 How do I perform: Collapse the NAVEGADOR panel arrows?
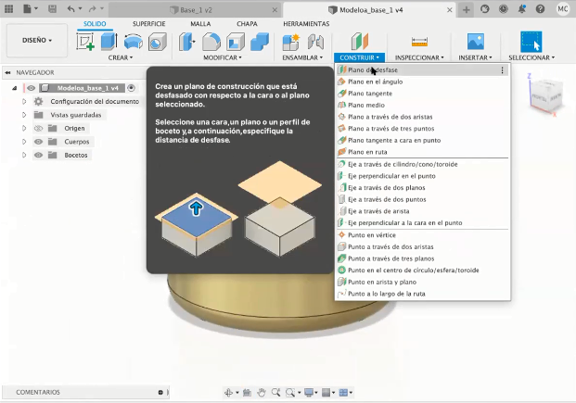[7, 72]
